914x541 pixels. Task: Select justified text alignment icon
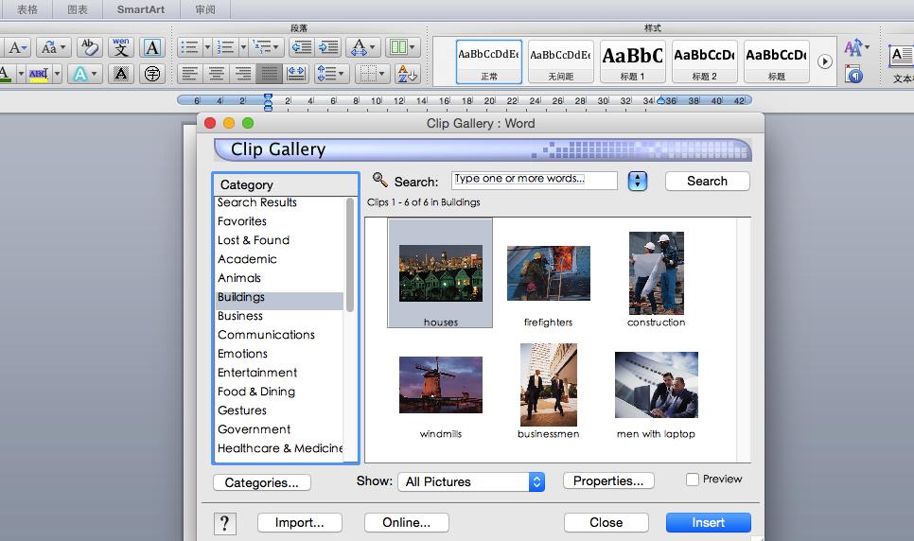tap(270, 74)
